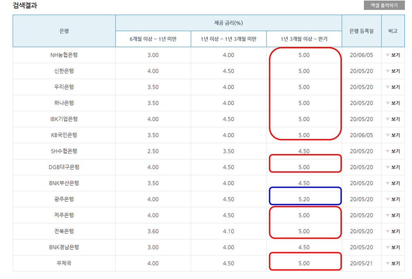412x279 pixels.
Task: Open 보기 details for 광주은행
Action: point(393,199)
